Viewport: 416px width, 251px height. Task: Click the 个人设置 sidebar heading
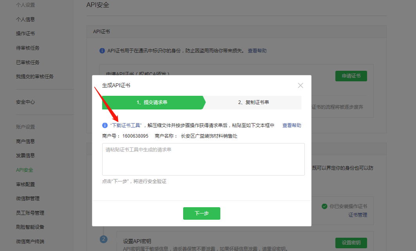point(25,5)
